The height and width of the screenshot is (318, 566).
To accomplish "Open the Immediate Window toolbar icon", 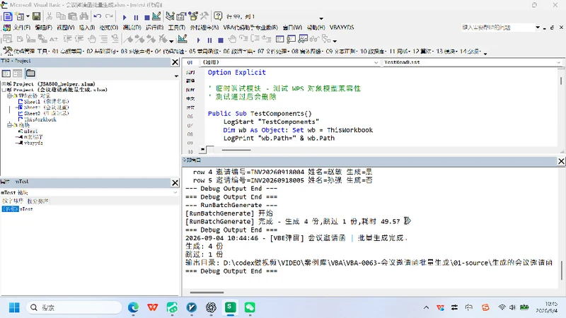I will (x=291, y=39).
